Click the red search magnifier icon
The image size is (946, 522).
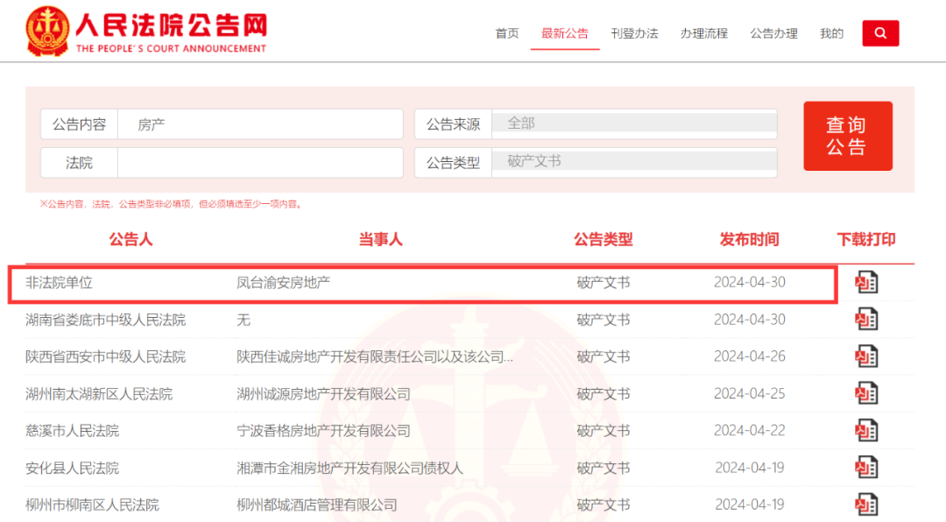pyautogui.click(x=880, y=33)
